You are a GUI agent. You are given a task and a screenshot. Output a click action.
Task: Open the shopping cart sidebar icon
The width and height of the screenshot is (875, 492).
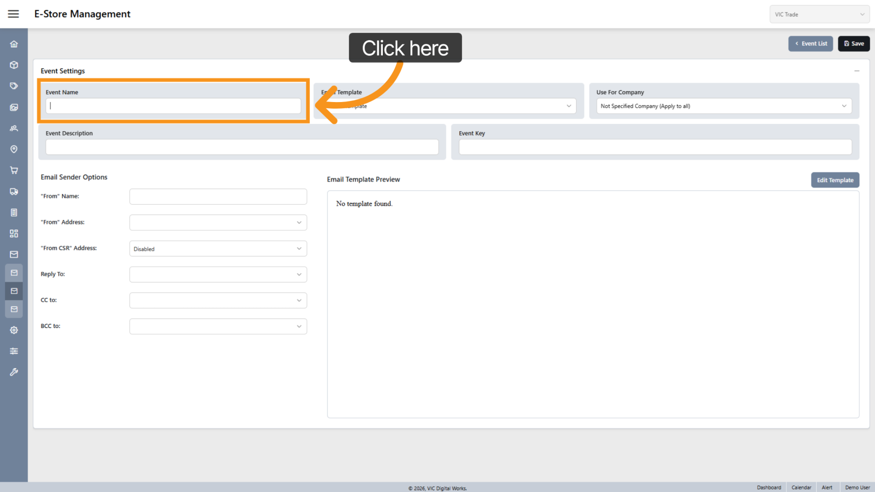click(x=14, y=170)
